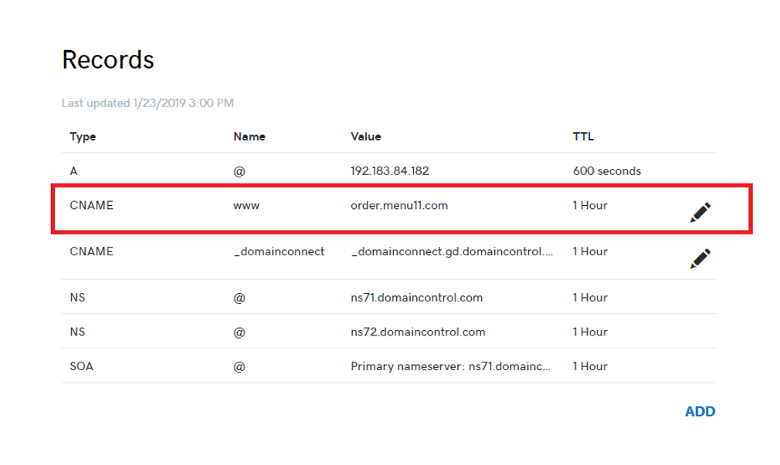This screenshot has height=465, width=780.
Task: Click the CNAME type cell for www
Action: click(92, 205)
